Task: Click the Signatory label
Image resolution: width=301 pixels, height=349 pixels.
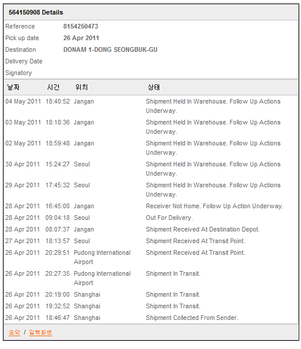Action: coord(19,73)
